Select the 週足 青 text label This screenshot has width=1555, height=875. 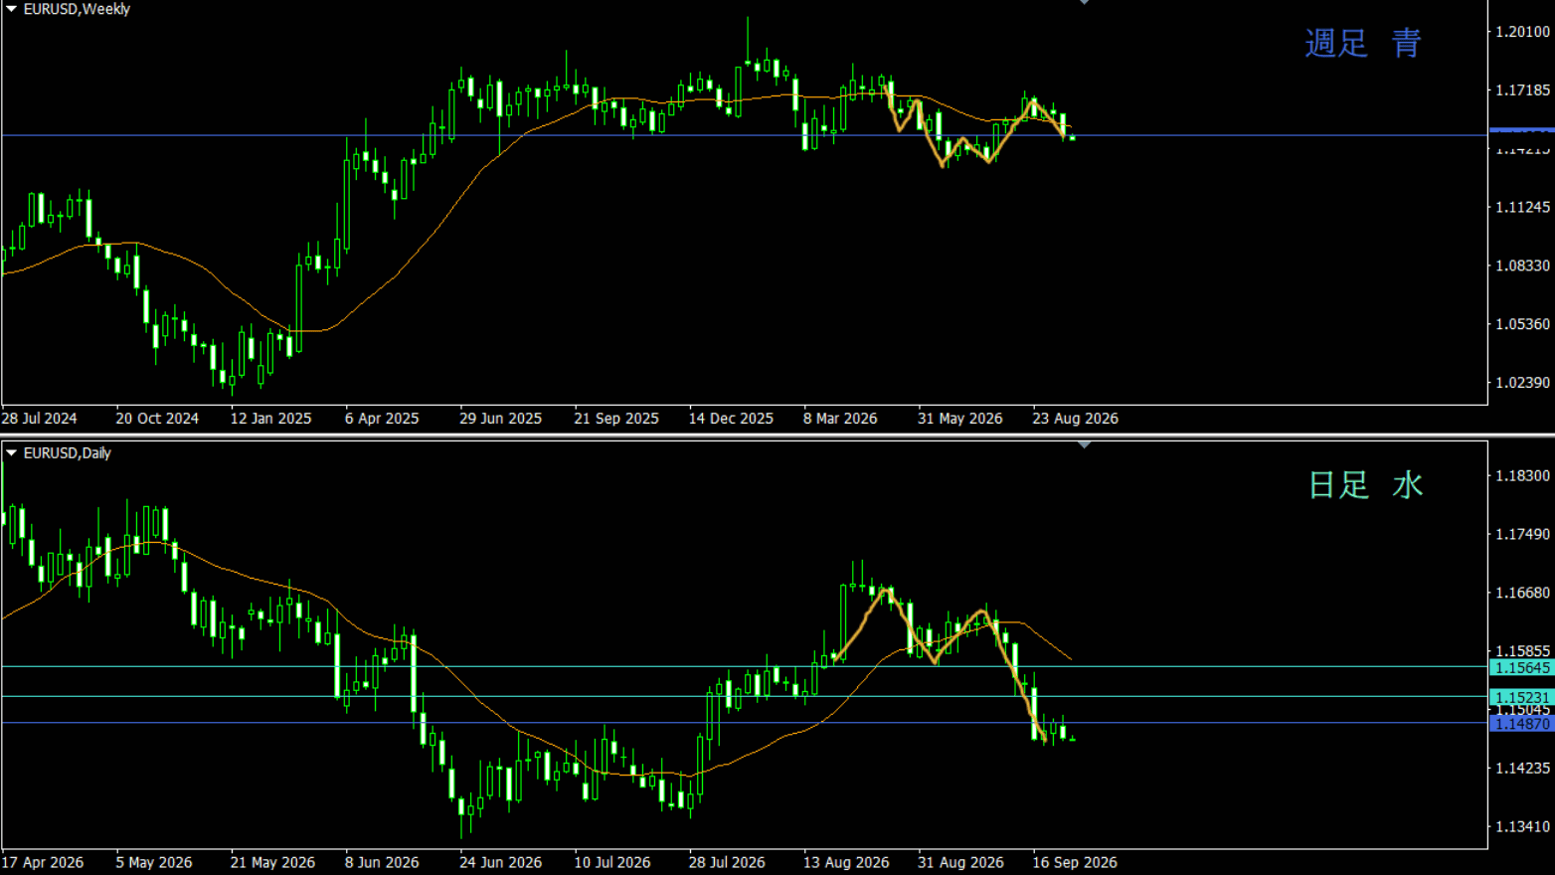[x=1363, y=43]
